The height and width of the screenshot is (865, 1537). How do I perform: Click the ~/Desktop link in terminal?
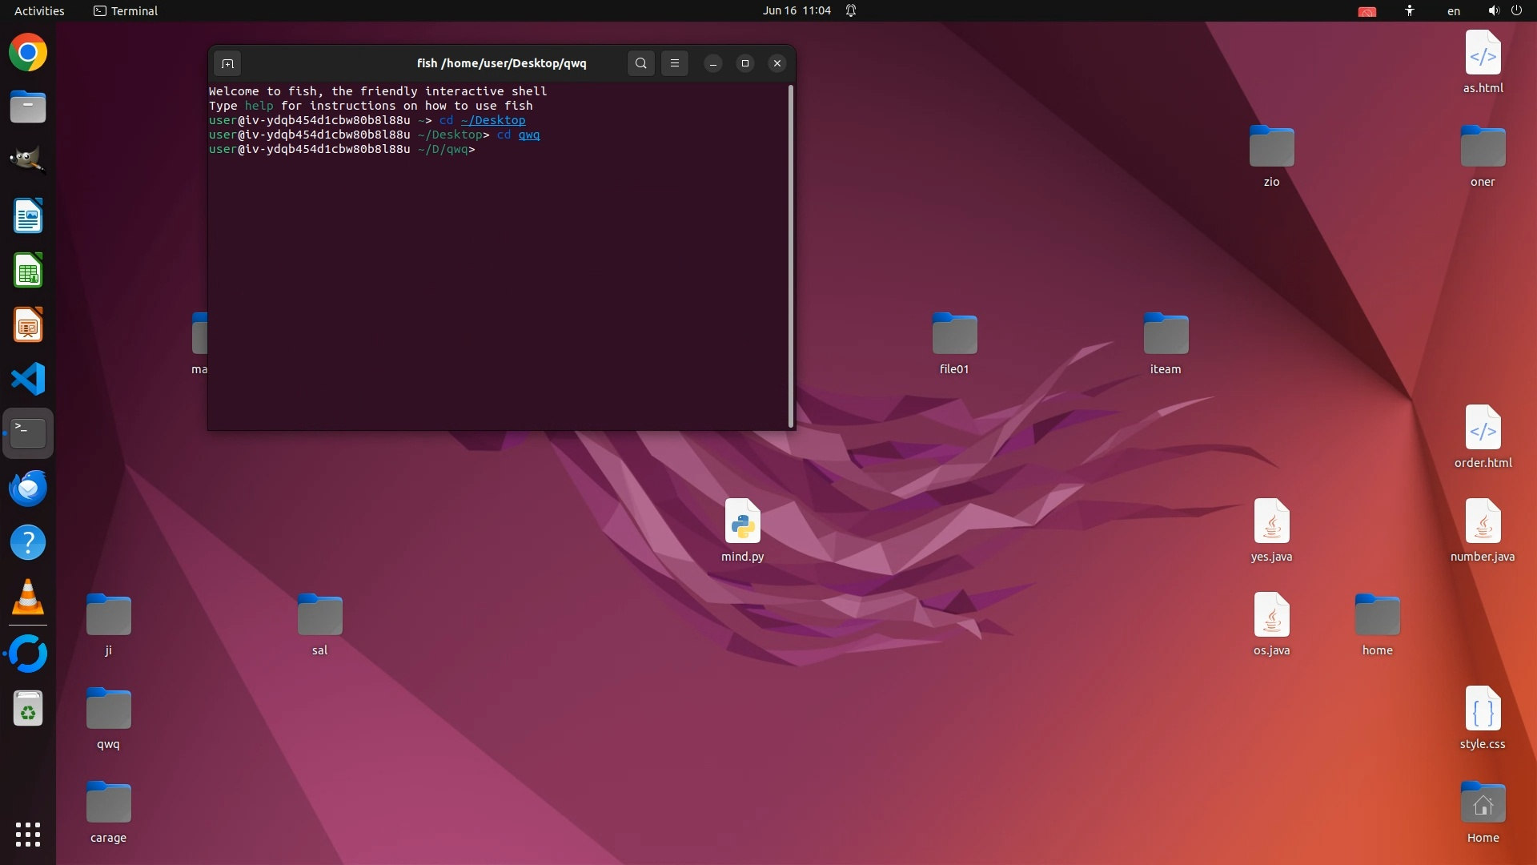pos(493,120)
